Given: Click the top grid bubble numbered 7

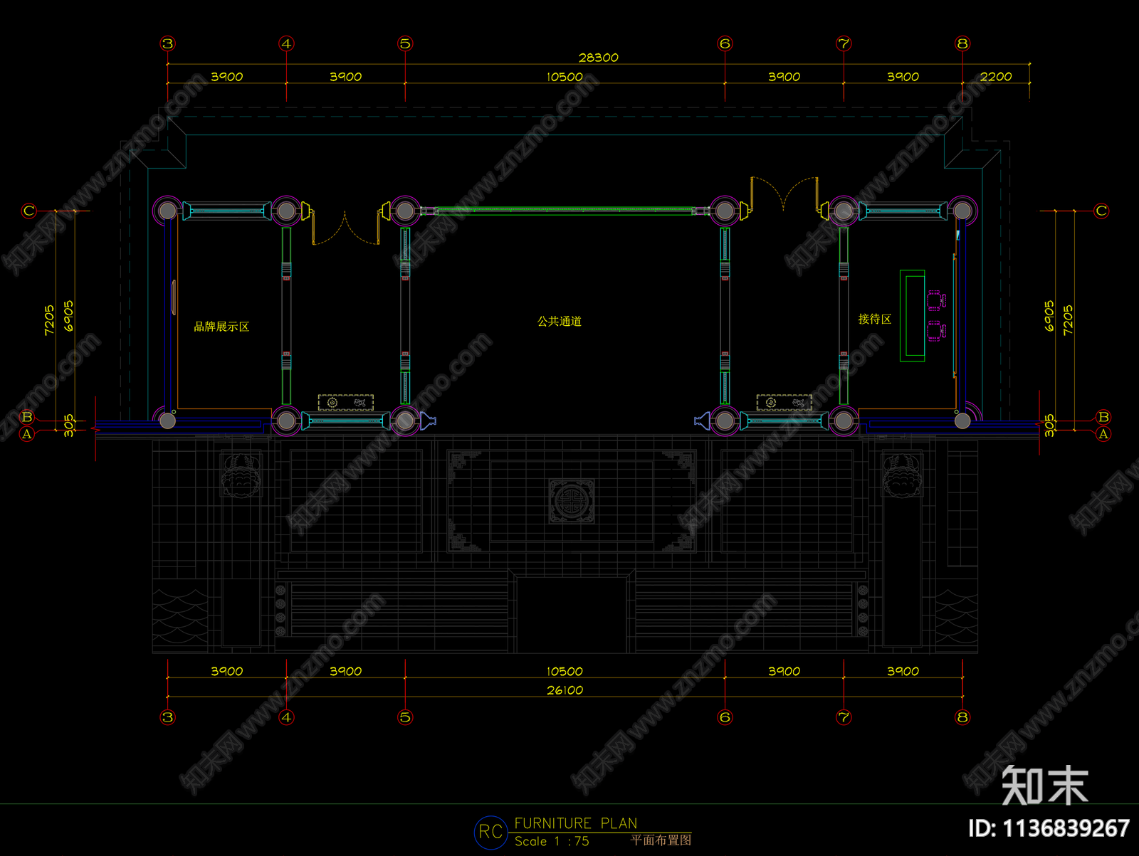Looking at the screenshot, I should click(844, 43).
